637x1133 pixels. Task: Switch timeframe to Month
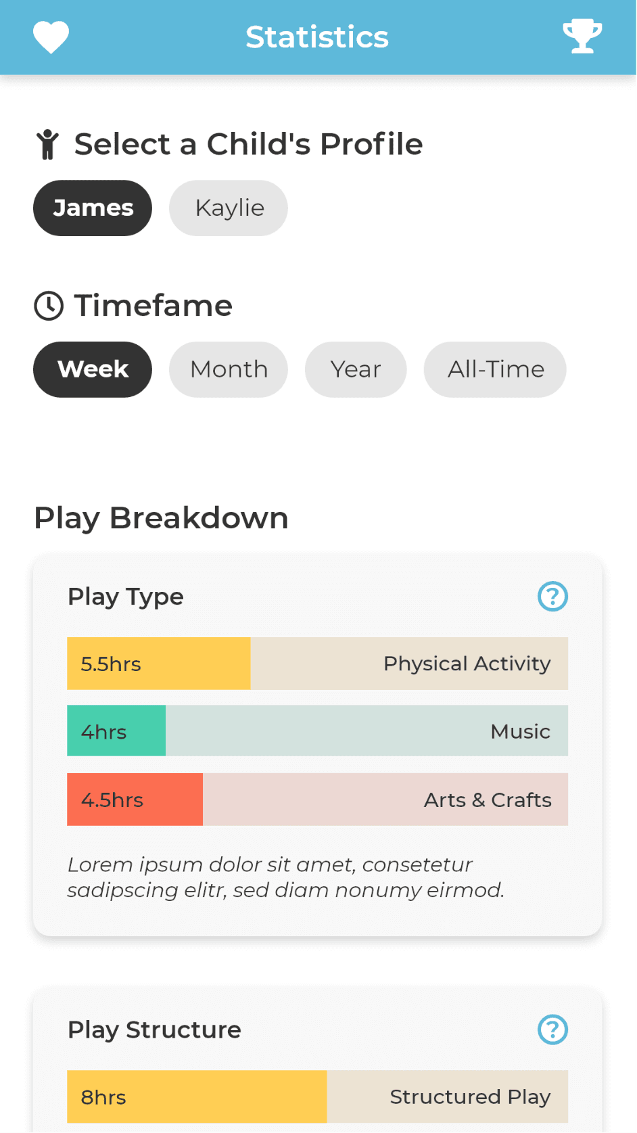pyautogui.click(x=229, y=369)
